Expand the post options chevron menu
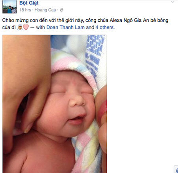 point(172,2)
